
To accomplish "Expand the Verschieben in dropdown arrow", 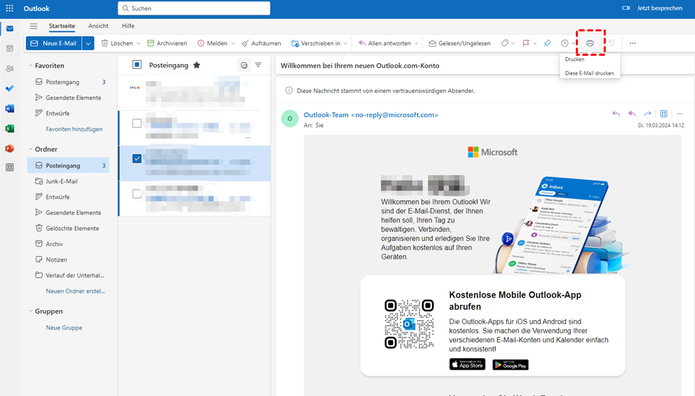I will pyautogui.click(x=346, y=43).
